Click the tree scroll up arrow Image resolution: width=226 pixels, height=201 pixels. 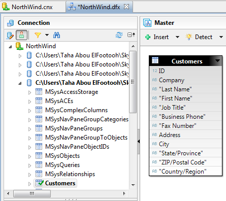pos(133,46)
